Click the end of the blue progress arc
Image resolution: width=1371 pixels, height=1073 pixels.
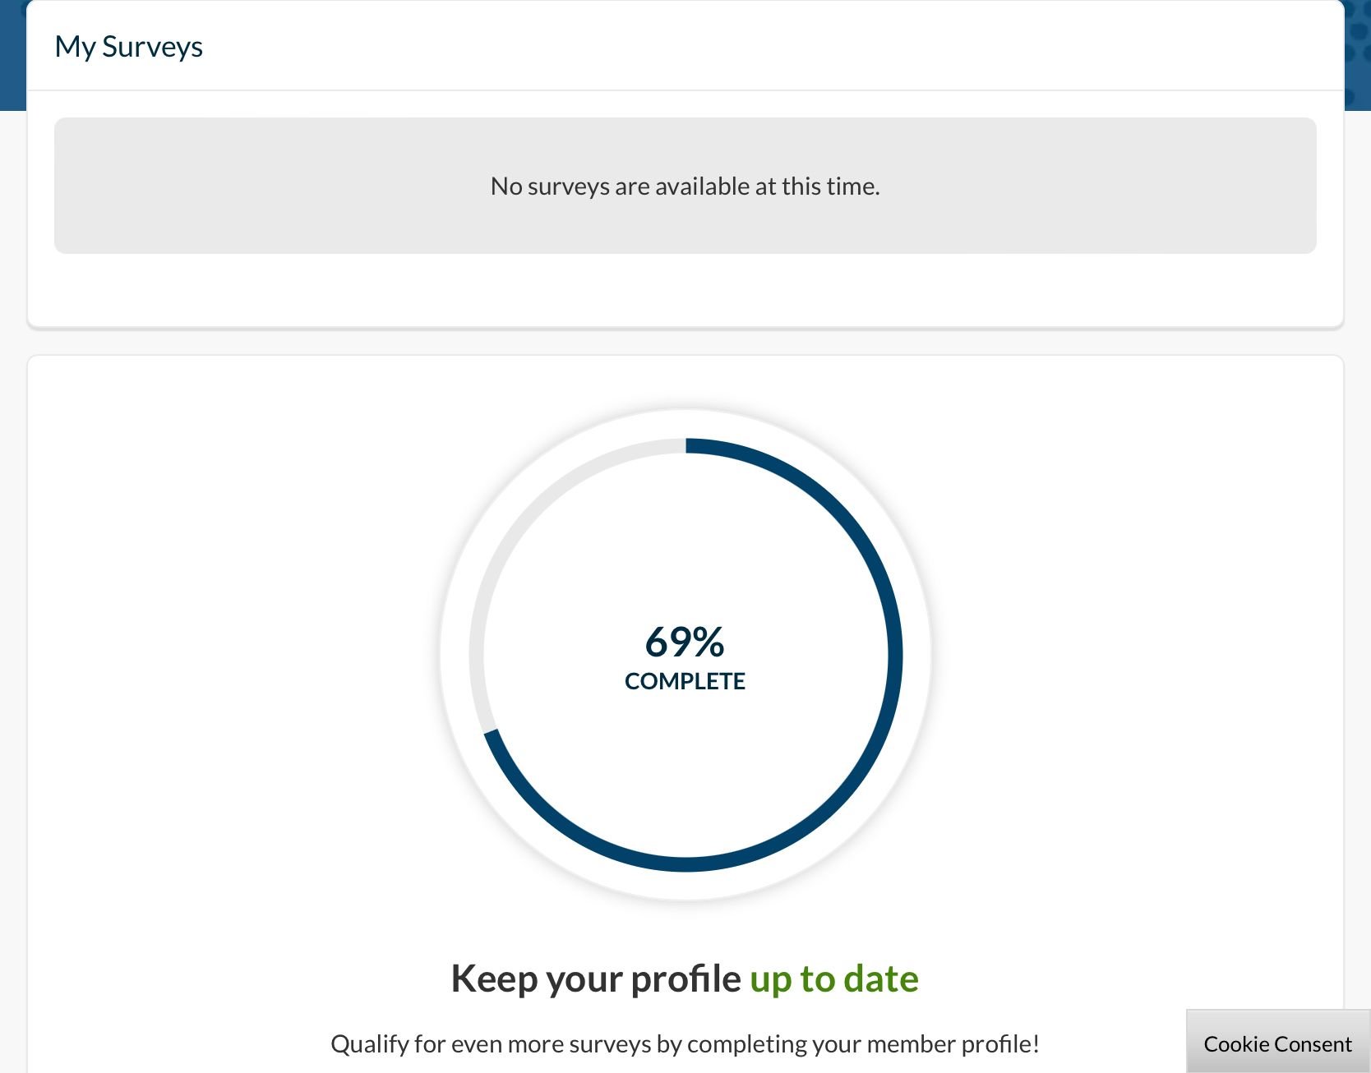pos(492,734)
